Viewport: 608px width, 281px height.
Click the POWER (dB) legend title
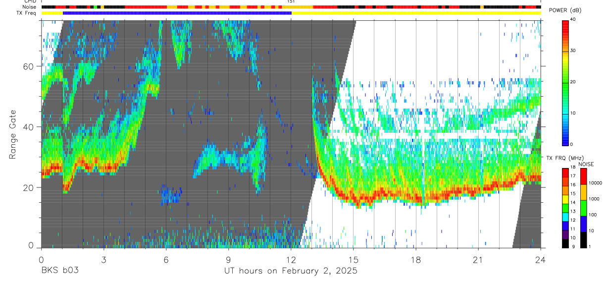(565, 10)
